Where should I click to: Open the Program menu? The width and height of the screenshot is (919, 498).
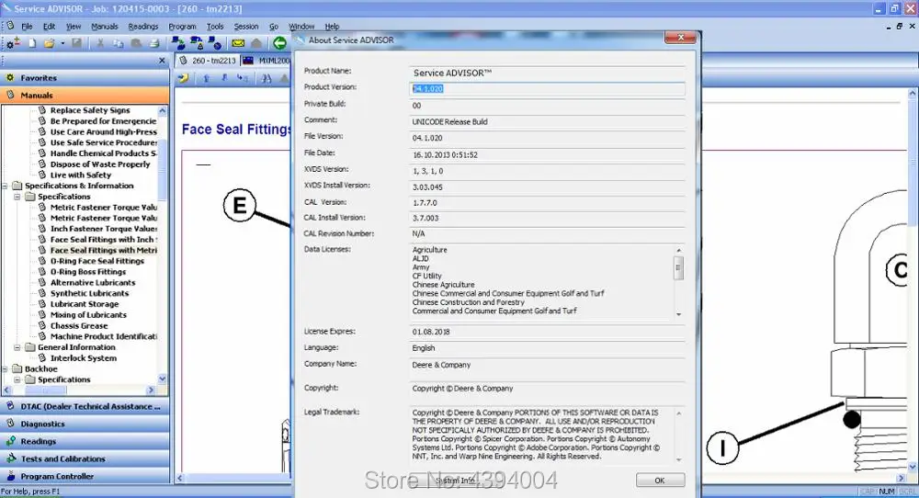click(182, 27)
